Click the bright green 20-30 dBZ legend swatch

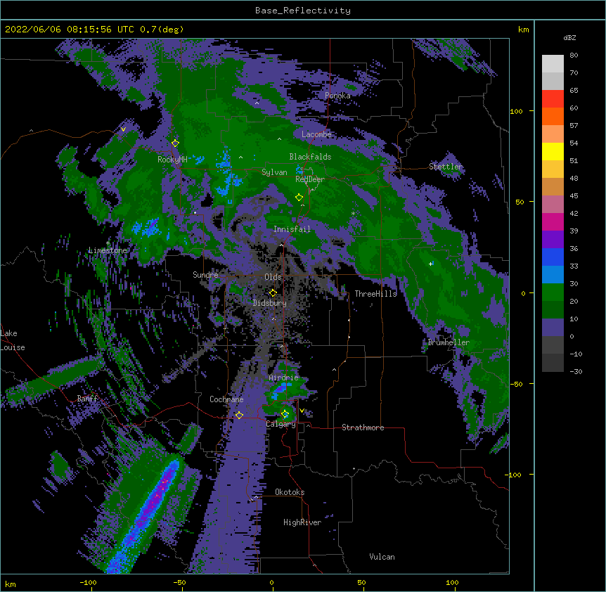click(553, 292)
